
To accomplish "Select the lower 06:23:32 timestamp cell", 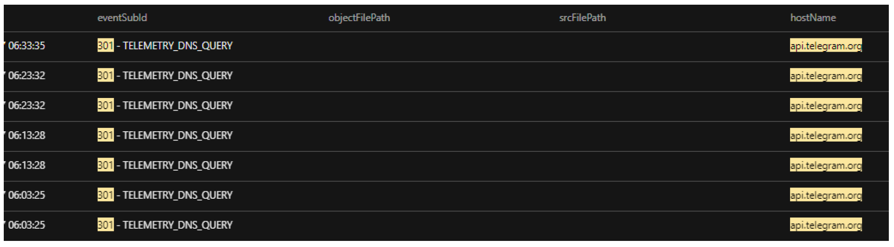I will (x=27, y=105).
